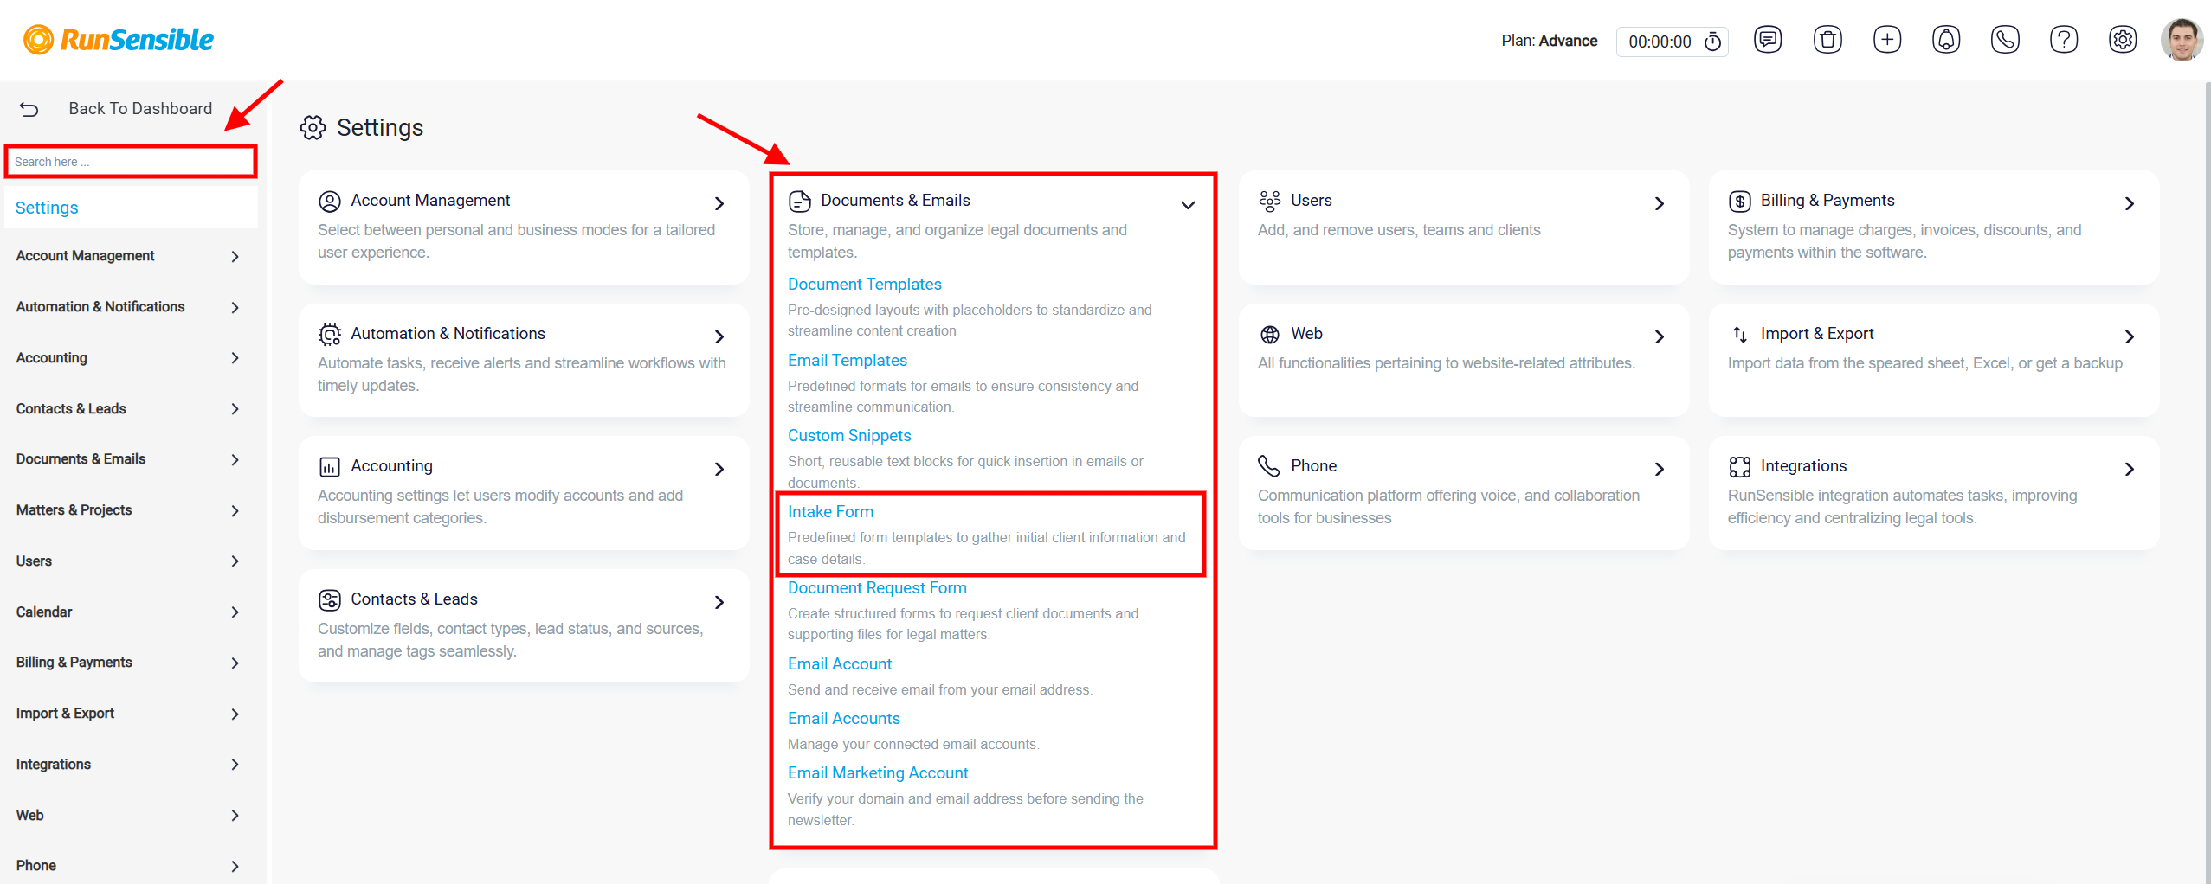
Task: Open the help question mark icon
Action: point(2063,40)
